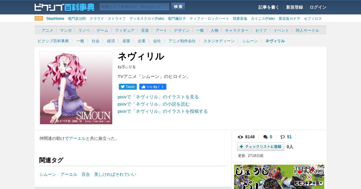Select the フィギュア category tab
Image resolution: width=361 pixels, height=189 pixels.
coord(125,30)
